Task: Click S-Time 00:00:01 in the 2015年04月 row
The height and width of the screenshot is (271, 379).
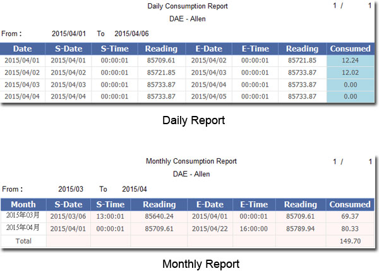Action: (x=110, y=229)
